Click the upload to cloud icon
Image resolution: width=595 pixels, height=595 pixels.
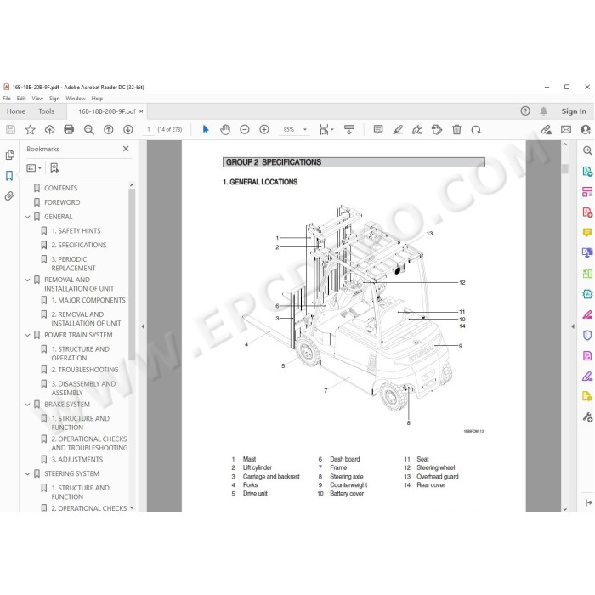[x=49, y=130]
